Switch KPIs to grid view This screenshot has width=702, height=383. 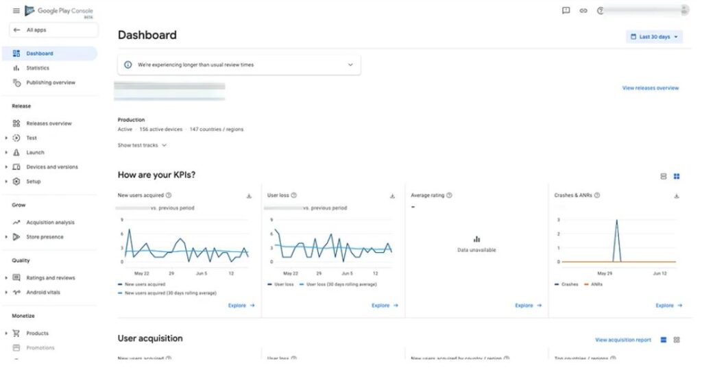click(x=677, y=176)
